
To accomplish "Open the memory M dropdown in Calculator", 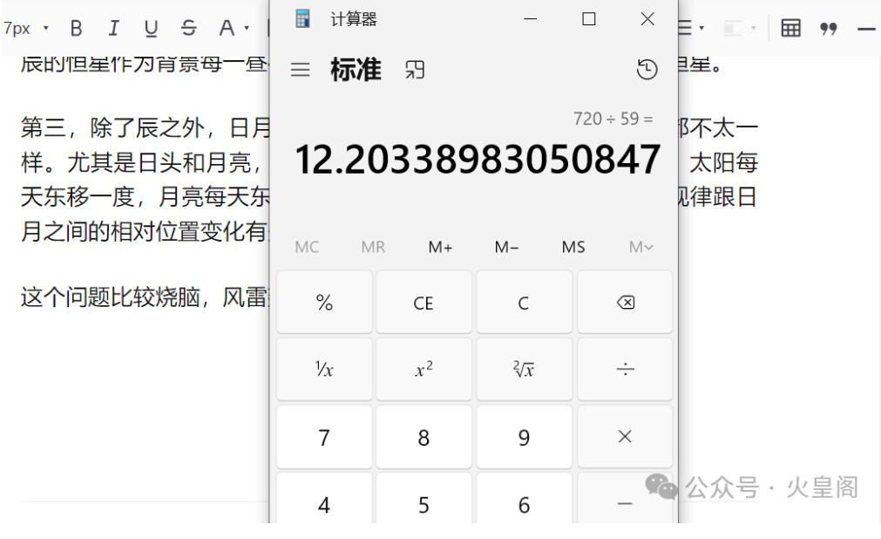I will pyautogui.click(x=640, y=247).
